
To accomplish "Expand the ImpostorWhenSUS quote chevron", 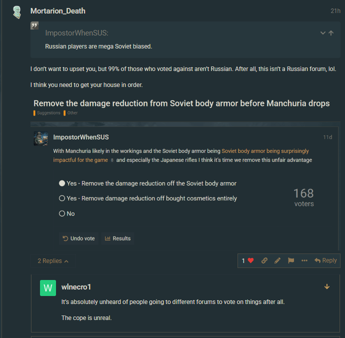I will (322, 33).
